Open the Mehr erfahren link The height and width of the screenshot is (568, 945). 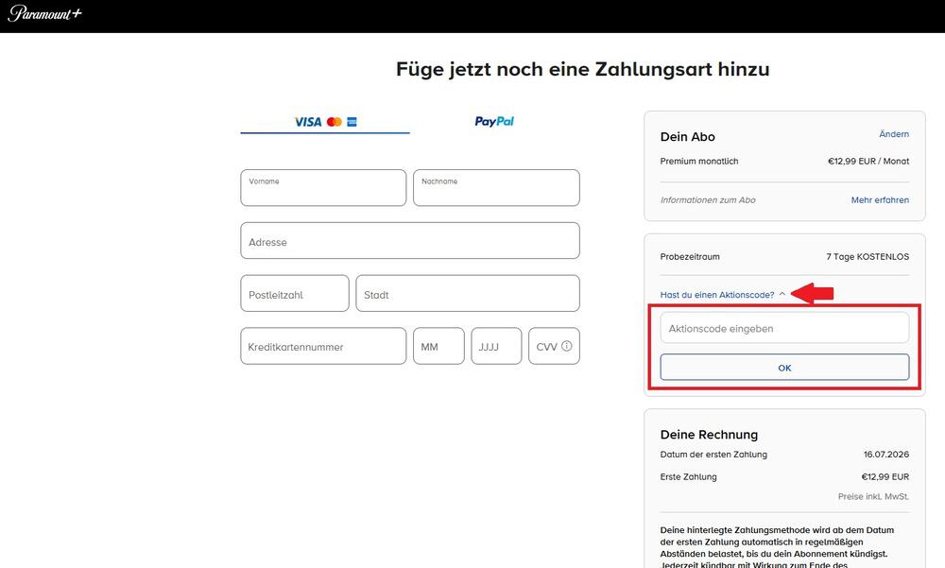[x=880, y=199]
